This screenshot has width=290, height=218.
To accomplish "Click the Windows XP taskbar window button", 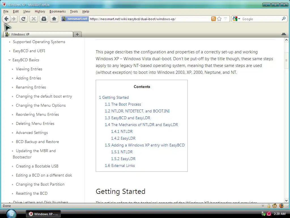I will click(43, 214).
